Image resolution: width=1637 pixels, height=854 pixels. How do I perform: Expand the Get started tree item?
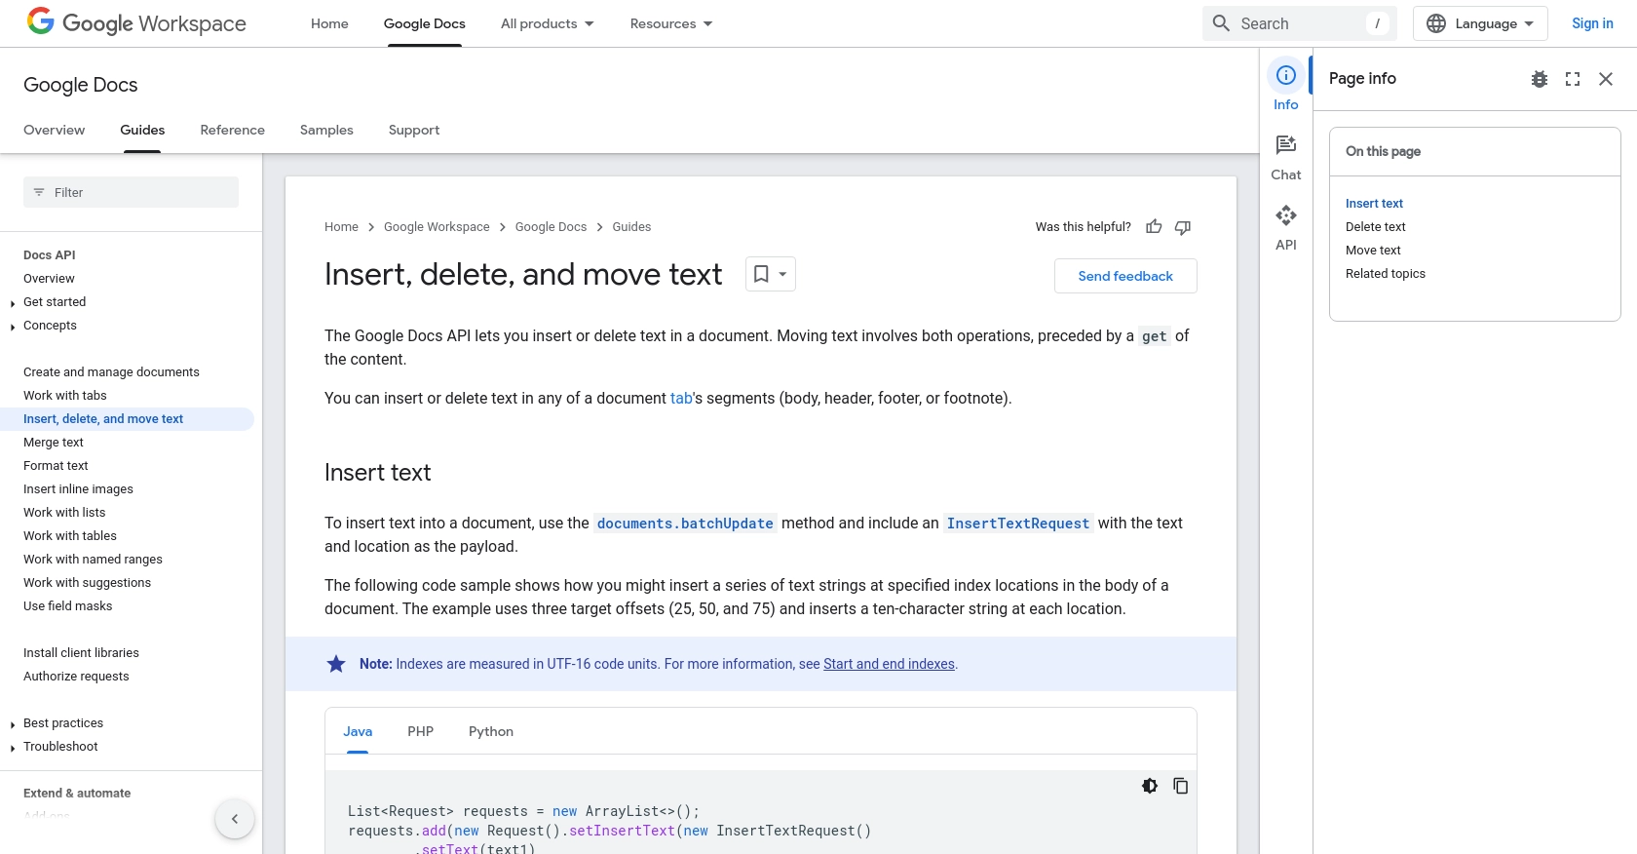coord(13,303)
